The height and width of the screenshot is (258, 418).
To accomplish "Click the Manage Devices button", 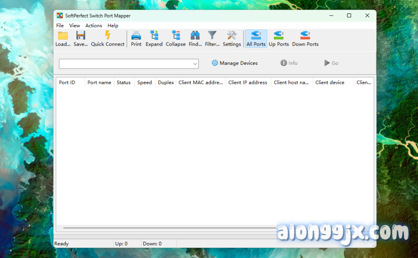I will click(235, 63).
